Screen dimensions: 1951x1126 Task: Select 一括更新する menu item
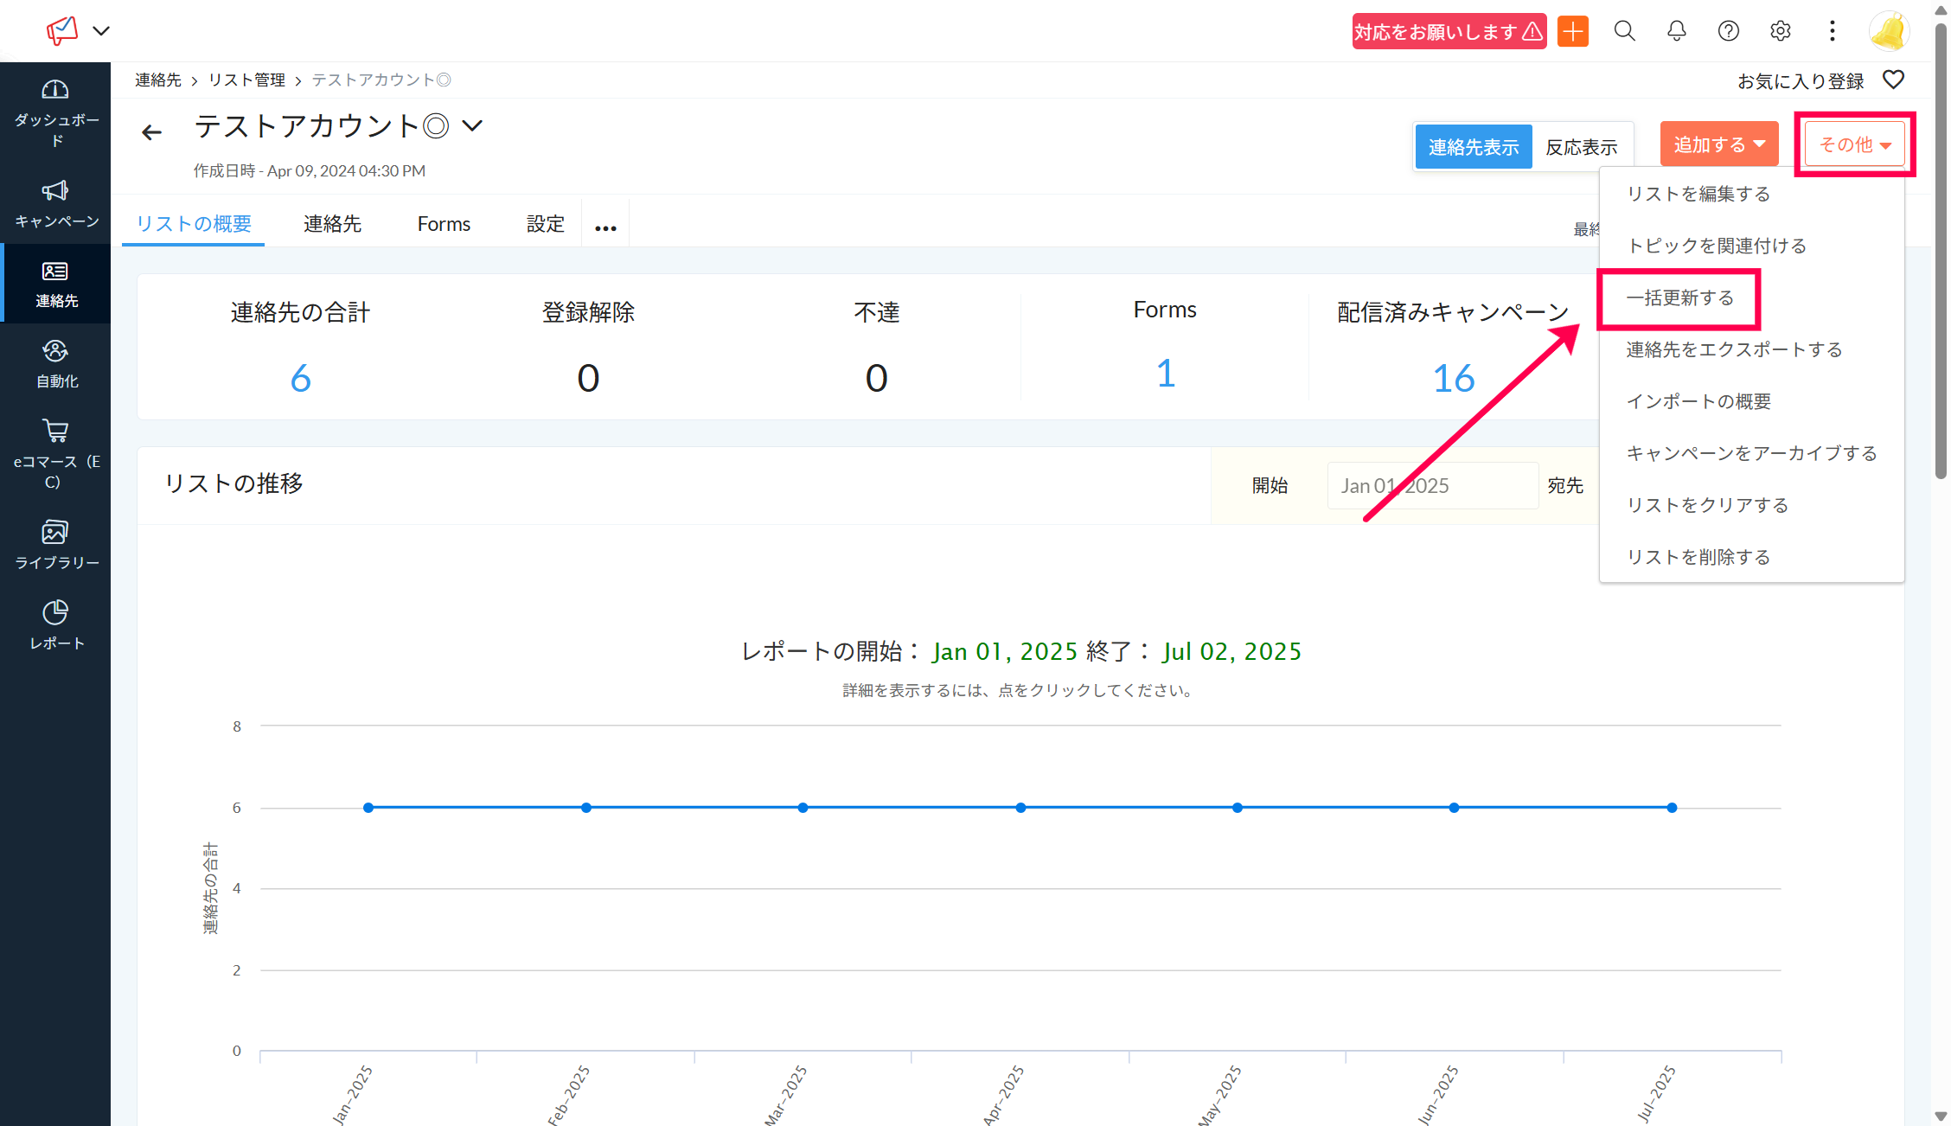click(x=1679, y=297)
